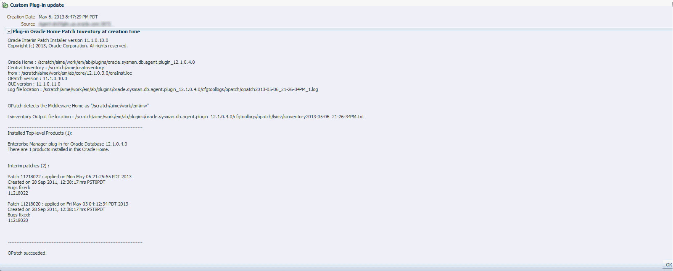Click the Custom Plug-in update icon
Viewport: 673px width, 271px height.
(x=5, y=5)
